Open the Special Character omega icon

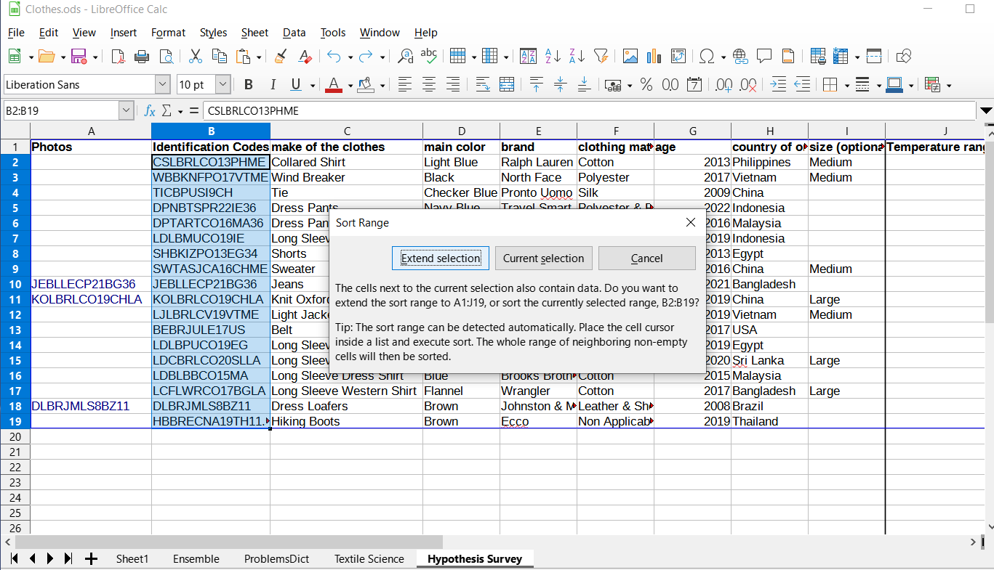click(706, 56)
